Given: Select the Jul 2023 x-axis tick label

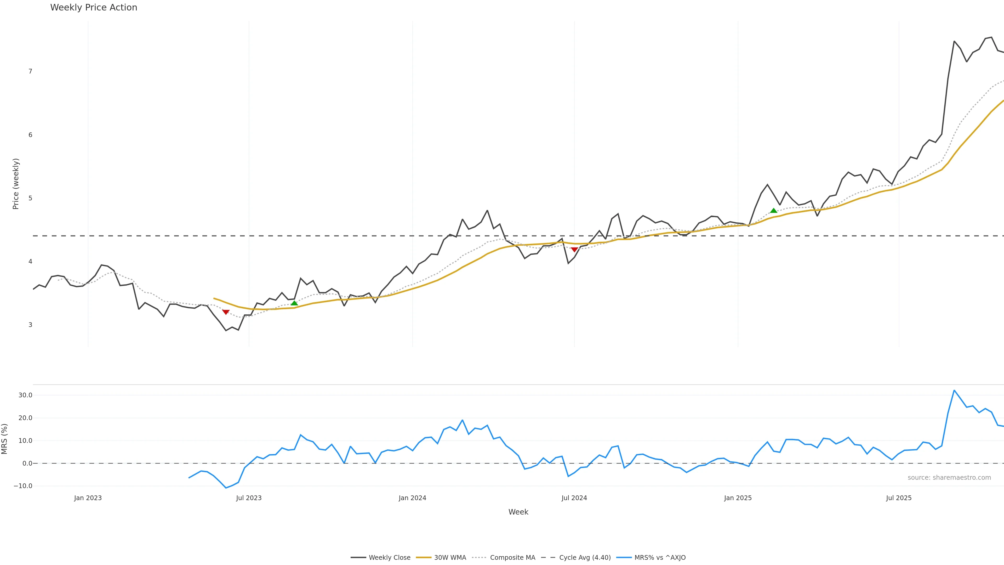Looking at the screenshot, I should (249, 498).
